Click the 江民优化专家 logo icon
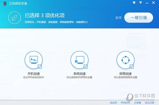Screen dimensions: 159x105 5,3
